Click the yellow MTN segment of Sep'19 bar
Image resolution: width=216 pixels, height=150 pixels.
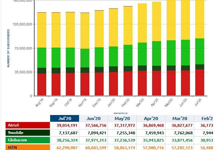pos(56,30)
